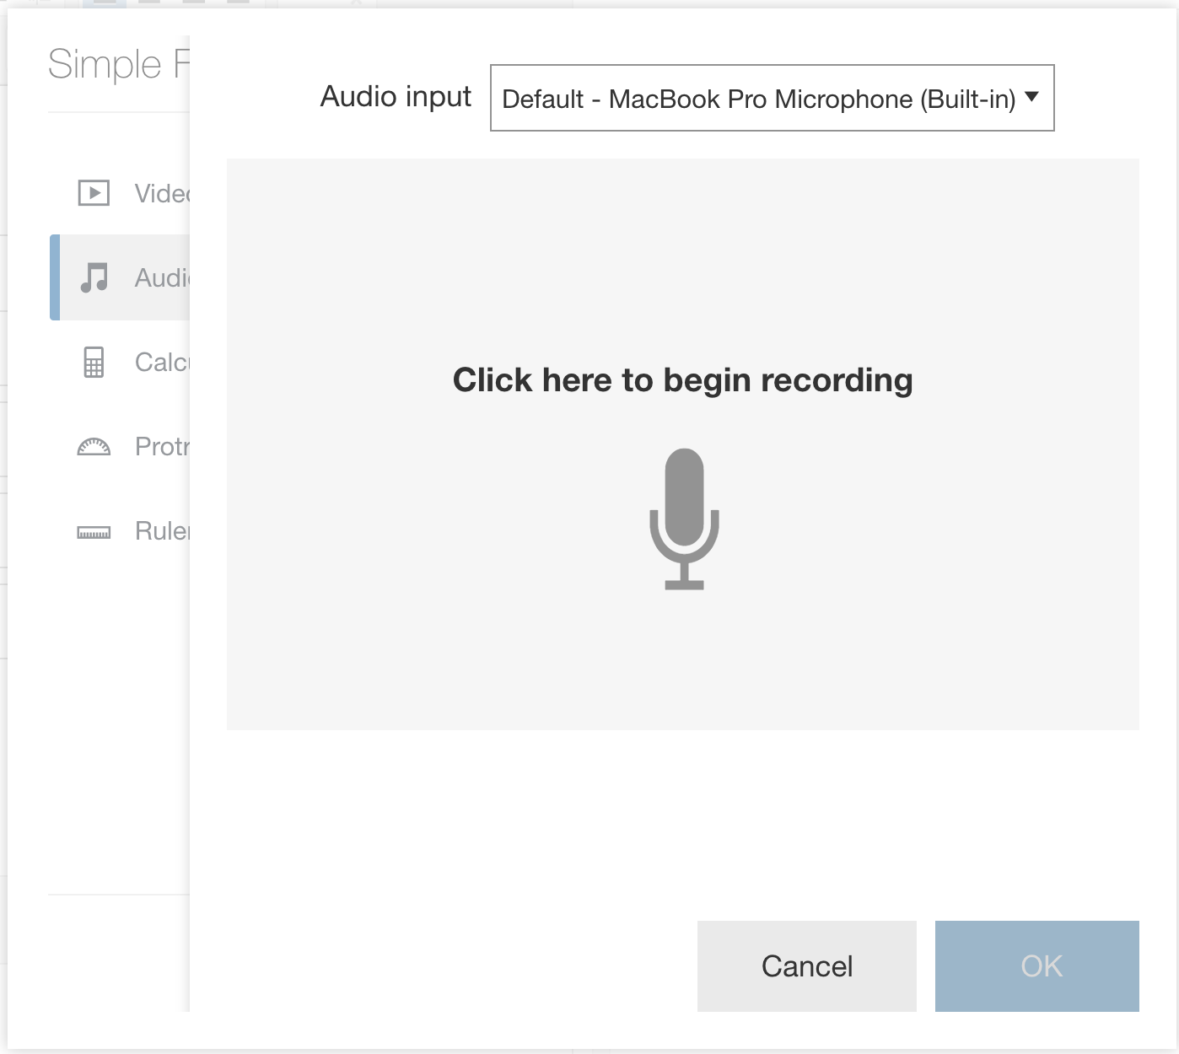Screen dimensions: 1179x1054
Task: Click the Simple Feature dialog title
Action: point(119,64)
